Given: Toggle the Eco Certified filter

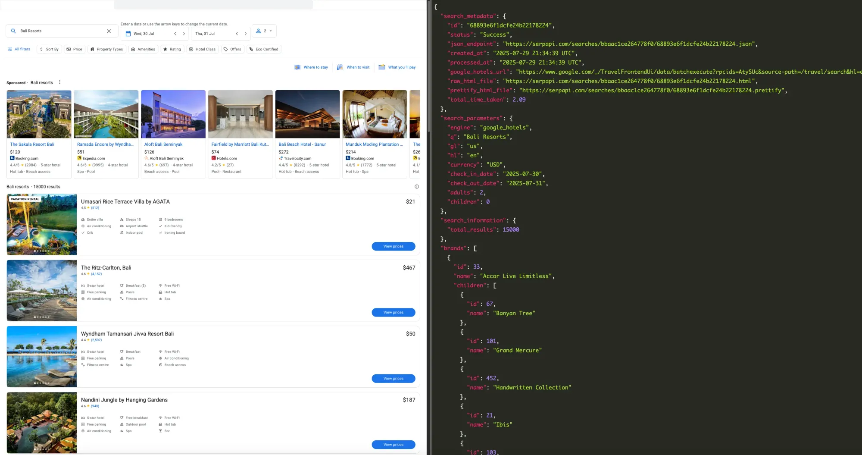Looking at the screenshot, I should tap(264, 49).
